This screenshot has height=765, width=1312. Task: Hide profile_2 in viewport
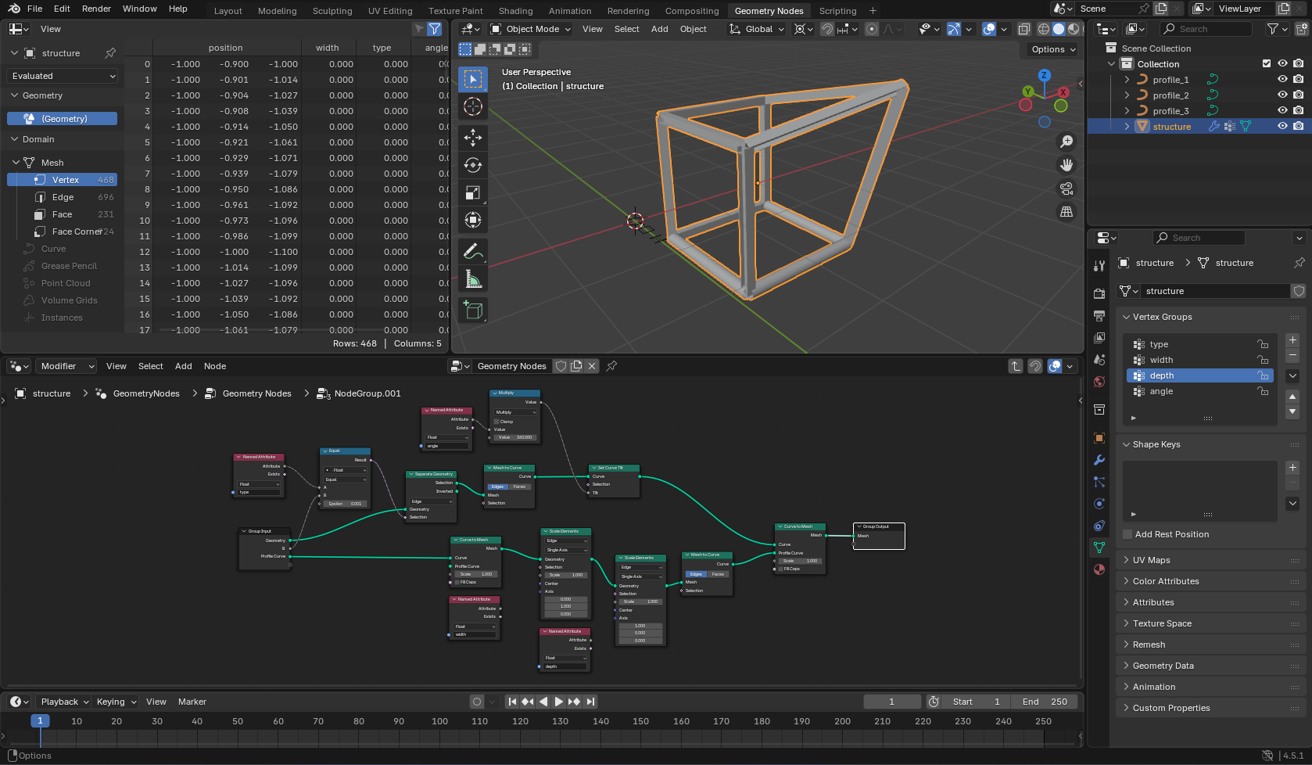[x=1282, y=95]
